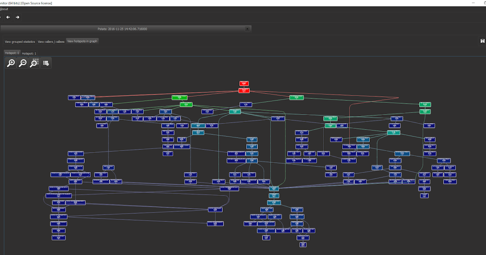Click a dark blue leaf node at graph bottom

[303, 244]
